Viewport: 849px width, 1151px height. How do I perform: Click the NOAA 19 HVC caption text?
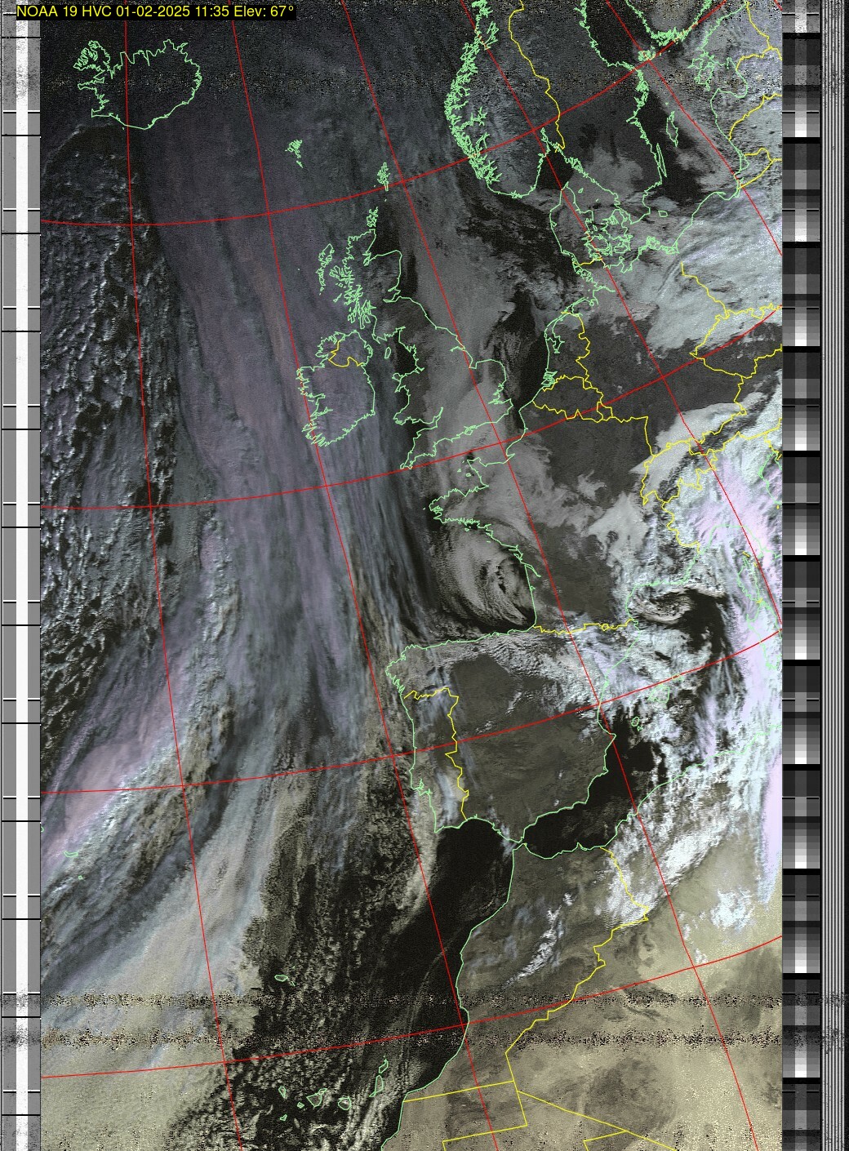(x=156, y=12)
